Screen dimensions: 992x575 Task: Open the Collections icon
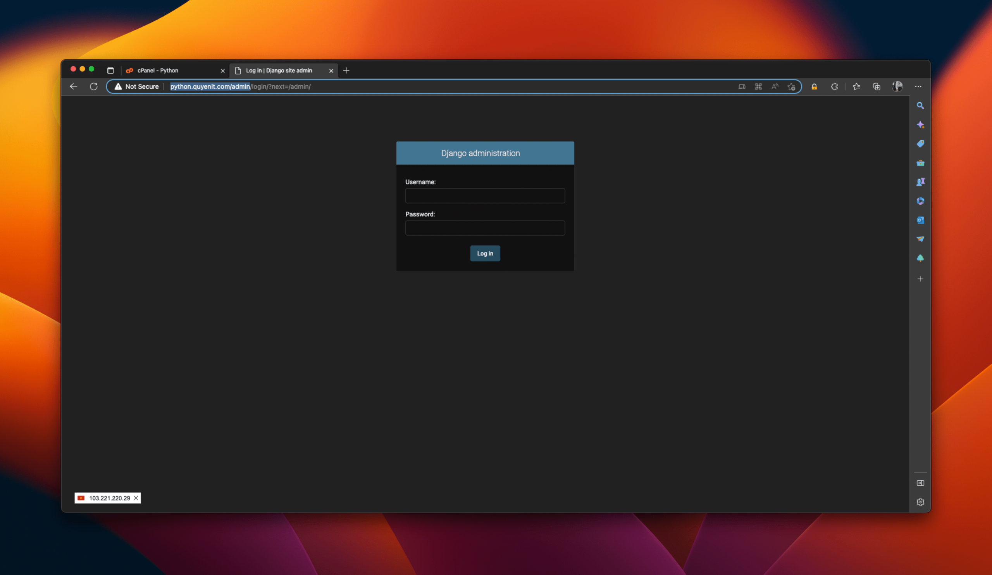point(876,86)
